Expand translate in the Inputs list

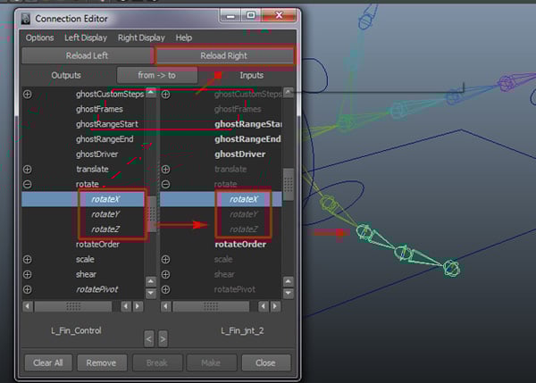coord(165,169)
